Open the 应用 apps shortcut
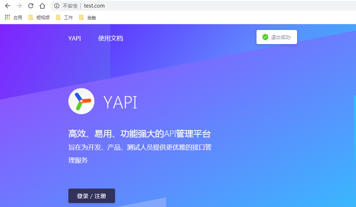Viewport: 356px width, 207px height. click(14, 17)
